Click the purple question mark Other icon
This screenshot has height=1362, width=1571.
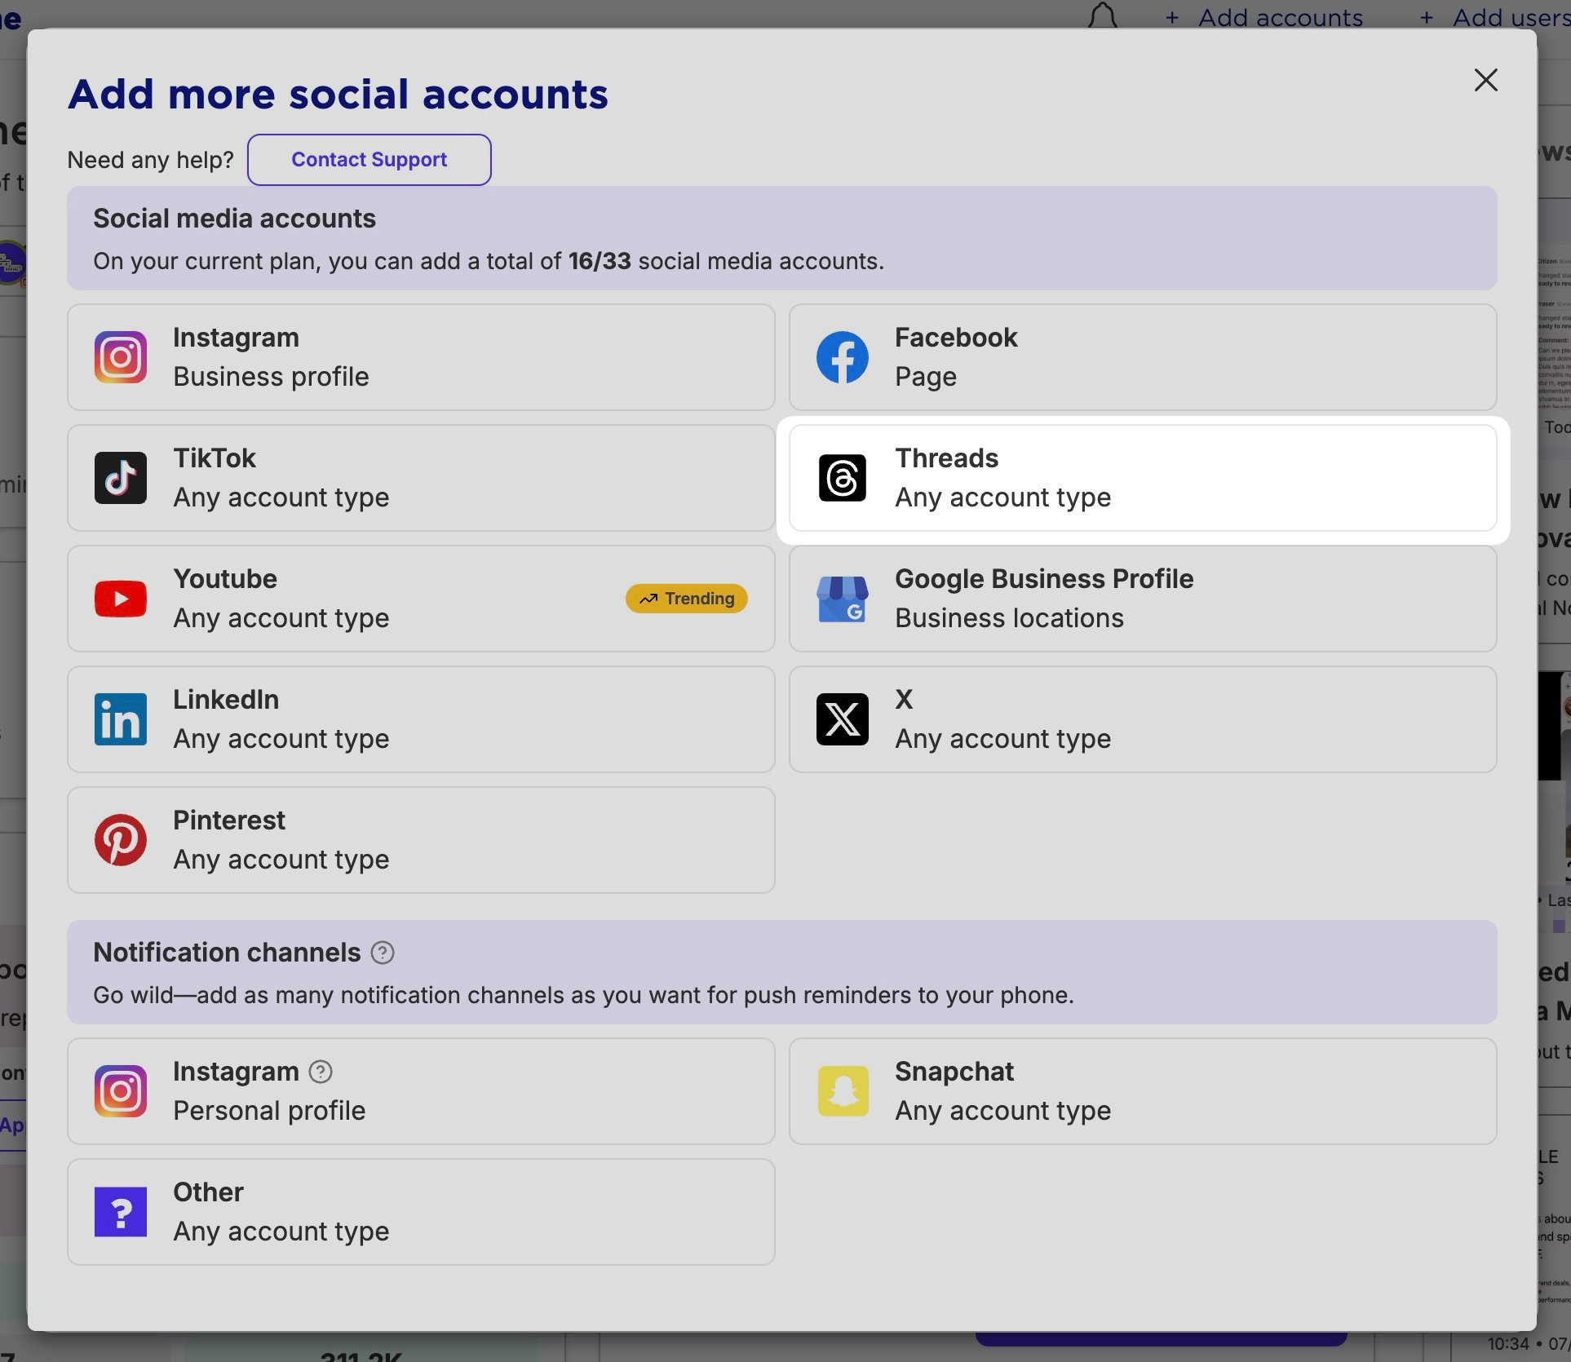[x=121, y=1212]
